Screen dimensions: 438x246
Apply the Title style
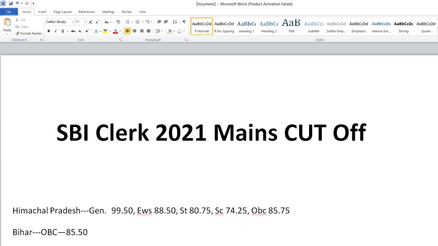pos(291,26)
